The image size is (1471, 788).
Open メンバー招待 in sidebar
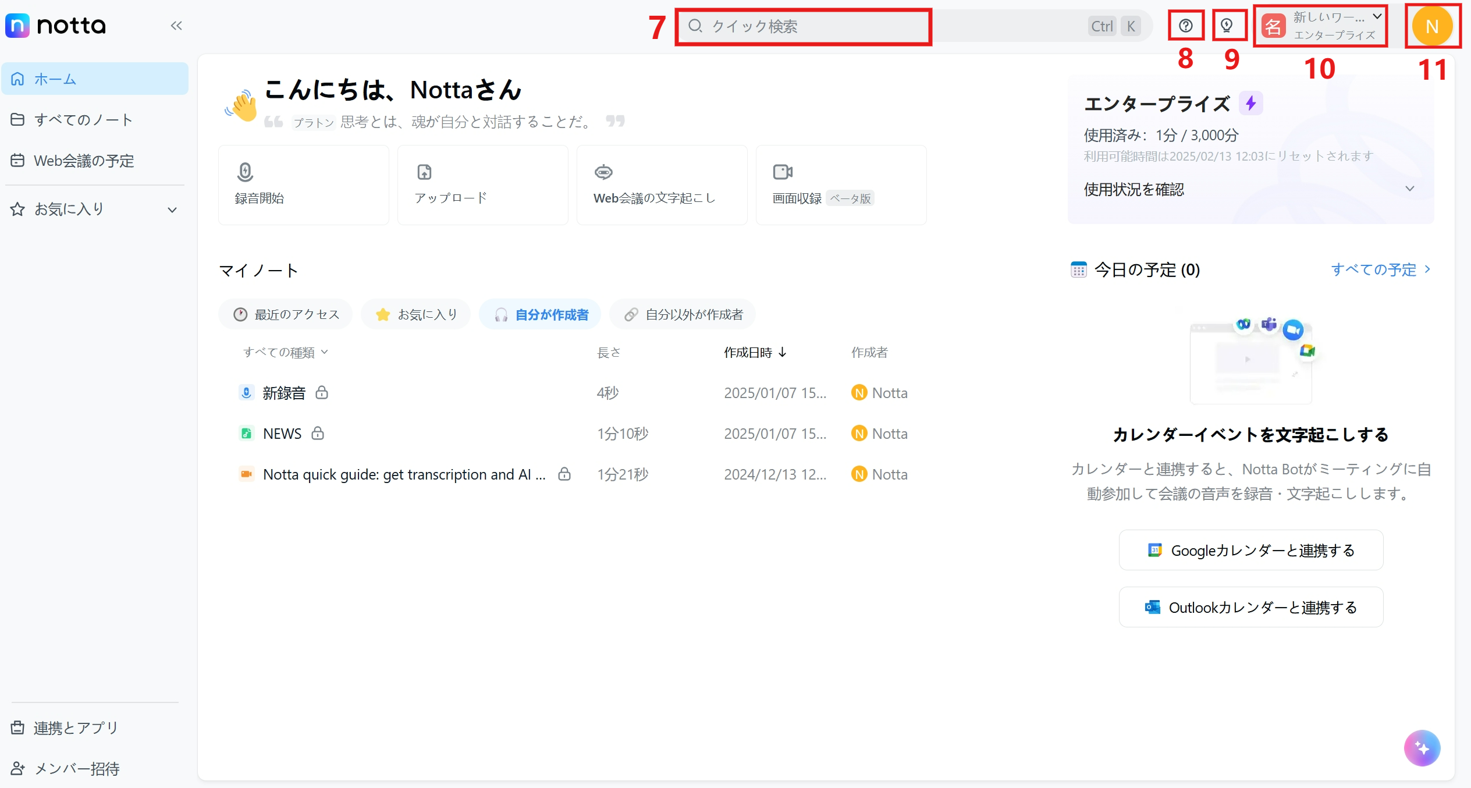(95, 769)
